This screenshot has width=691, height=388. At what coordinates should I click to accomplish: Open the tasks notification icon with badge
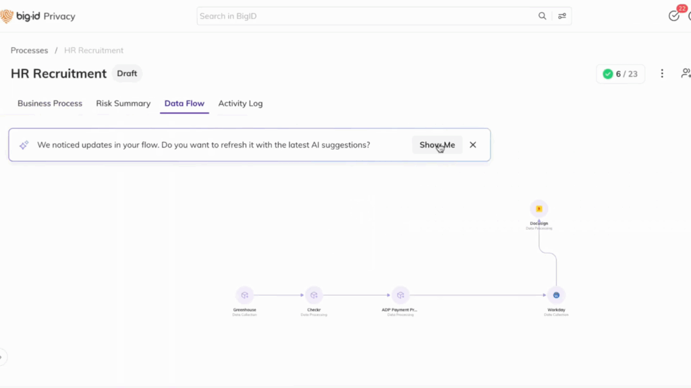[x=674, y=15]
